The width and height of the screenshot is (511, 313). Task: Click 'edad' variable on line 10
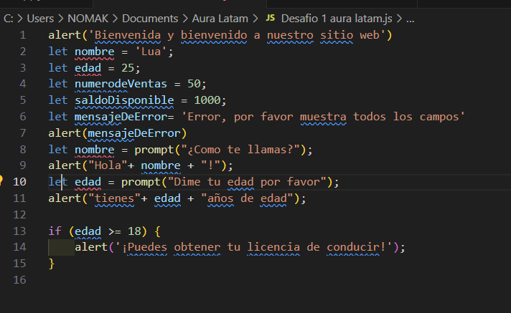[88, 182]
